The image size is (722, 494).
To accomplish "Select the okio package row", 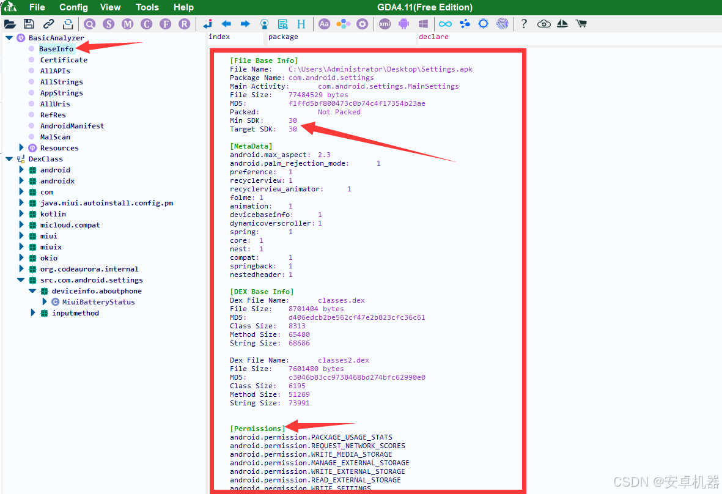I will (49, 258).
